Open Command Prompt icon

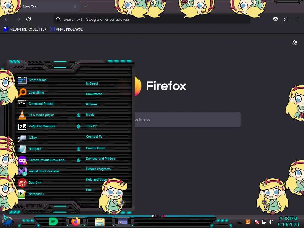coord(22,104)
